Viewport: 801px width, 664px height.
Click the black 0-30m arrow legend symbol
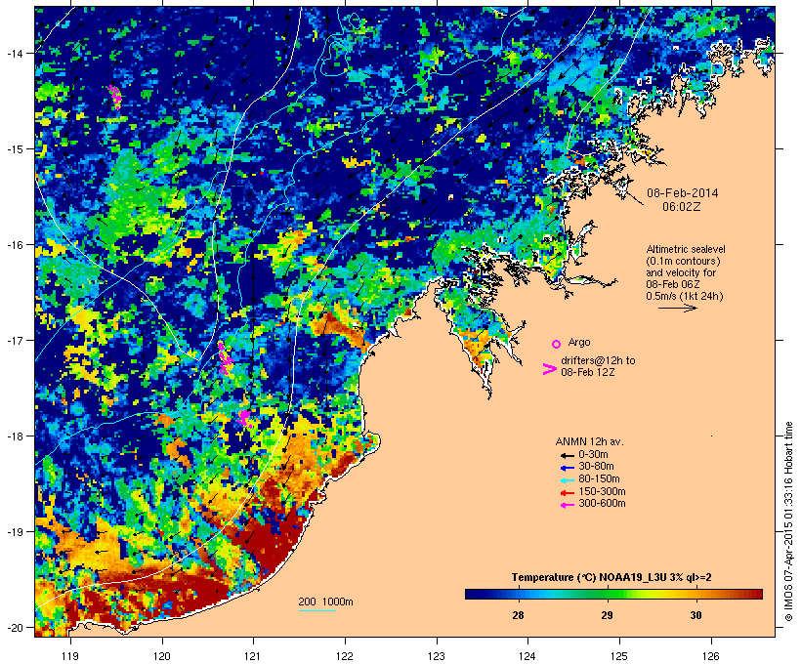(x=567, y=455)
